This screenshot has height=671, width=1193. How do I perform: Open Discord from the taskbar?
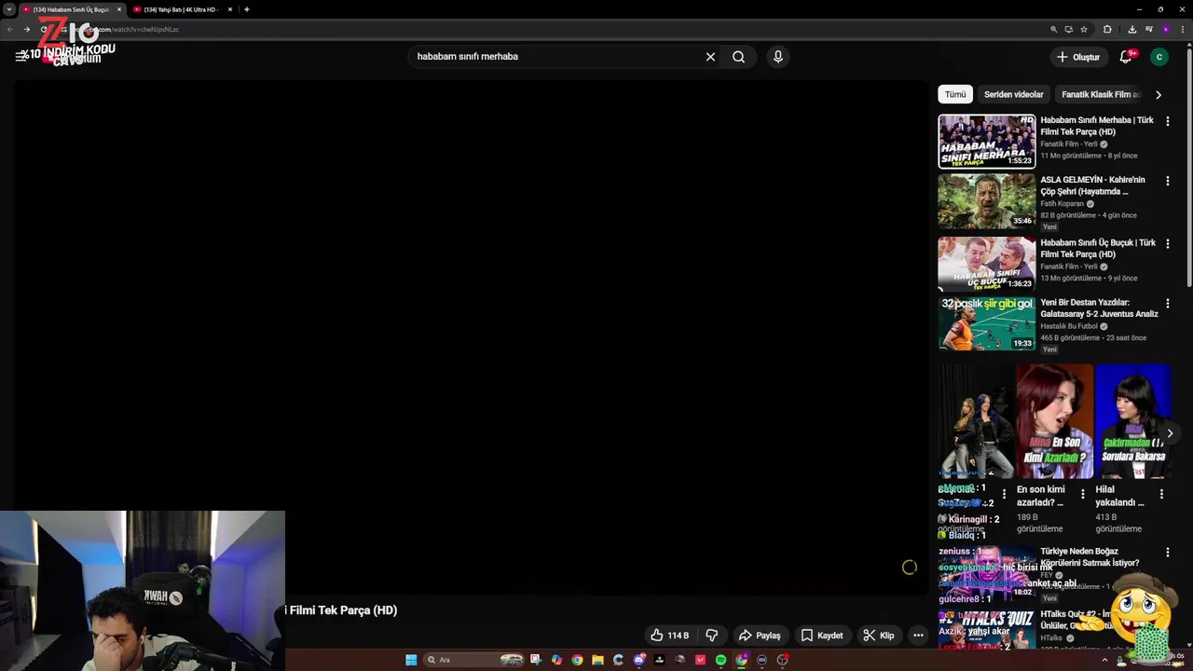click(x=639, y=660)
